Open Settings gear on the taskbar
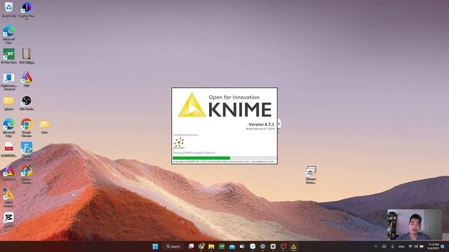449x252 pixels. pyautogui.click(x=262, y=246)
